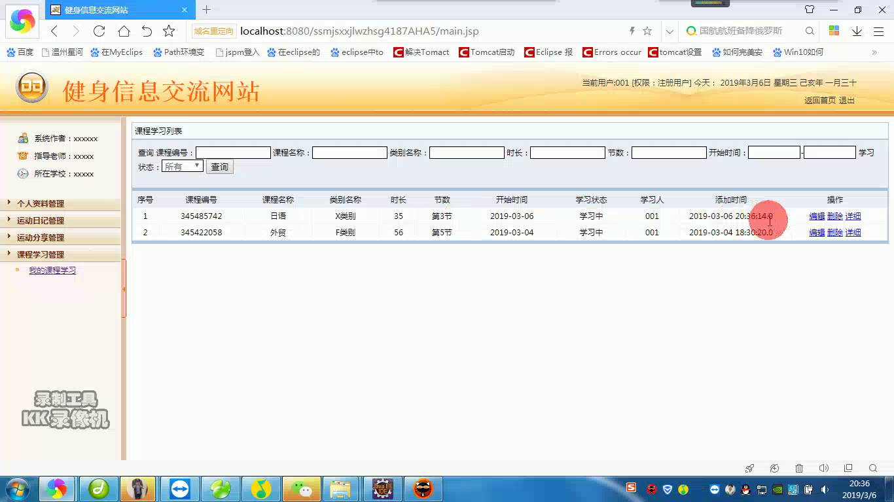This screenshot has height=502, width=894.
Task: Bookmark page with toolbar star icon
Action: [x=169, y=31]
